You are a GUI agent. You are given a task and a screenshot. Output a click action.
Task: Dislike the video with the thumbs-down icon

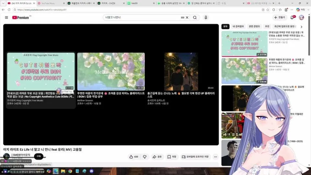[x=145, y=157]
